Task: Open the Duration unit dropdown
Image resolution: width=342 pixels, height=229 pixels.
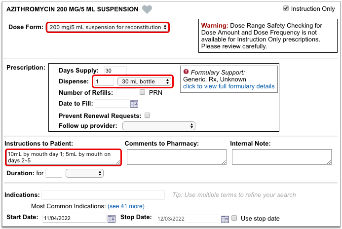Action: (x=84, y=173)
